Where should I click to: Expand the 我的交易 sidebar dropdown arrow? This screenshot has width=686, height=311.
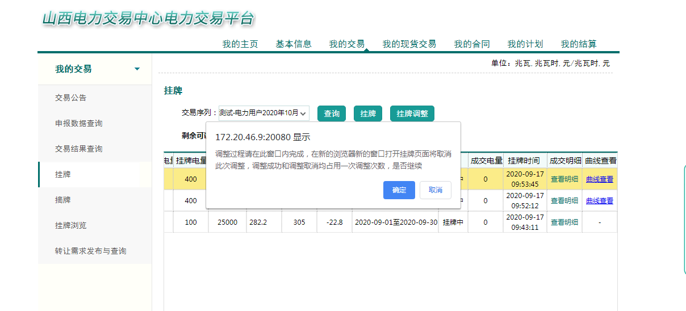tap(137, 69)
